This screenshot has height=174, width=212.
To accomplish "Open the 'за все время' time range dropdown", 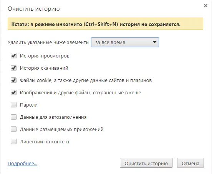I will (125, 43).
